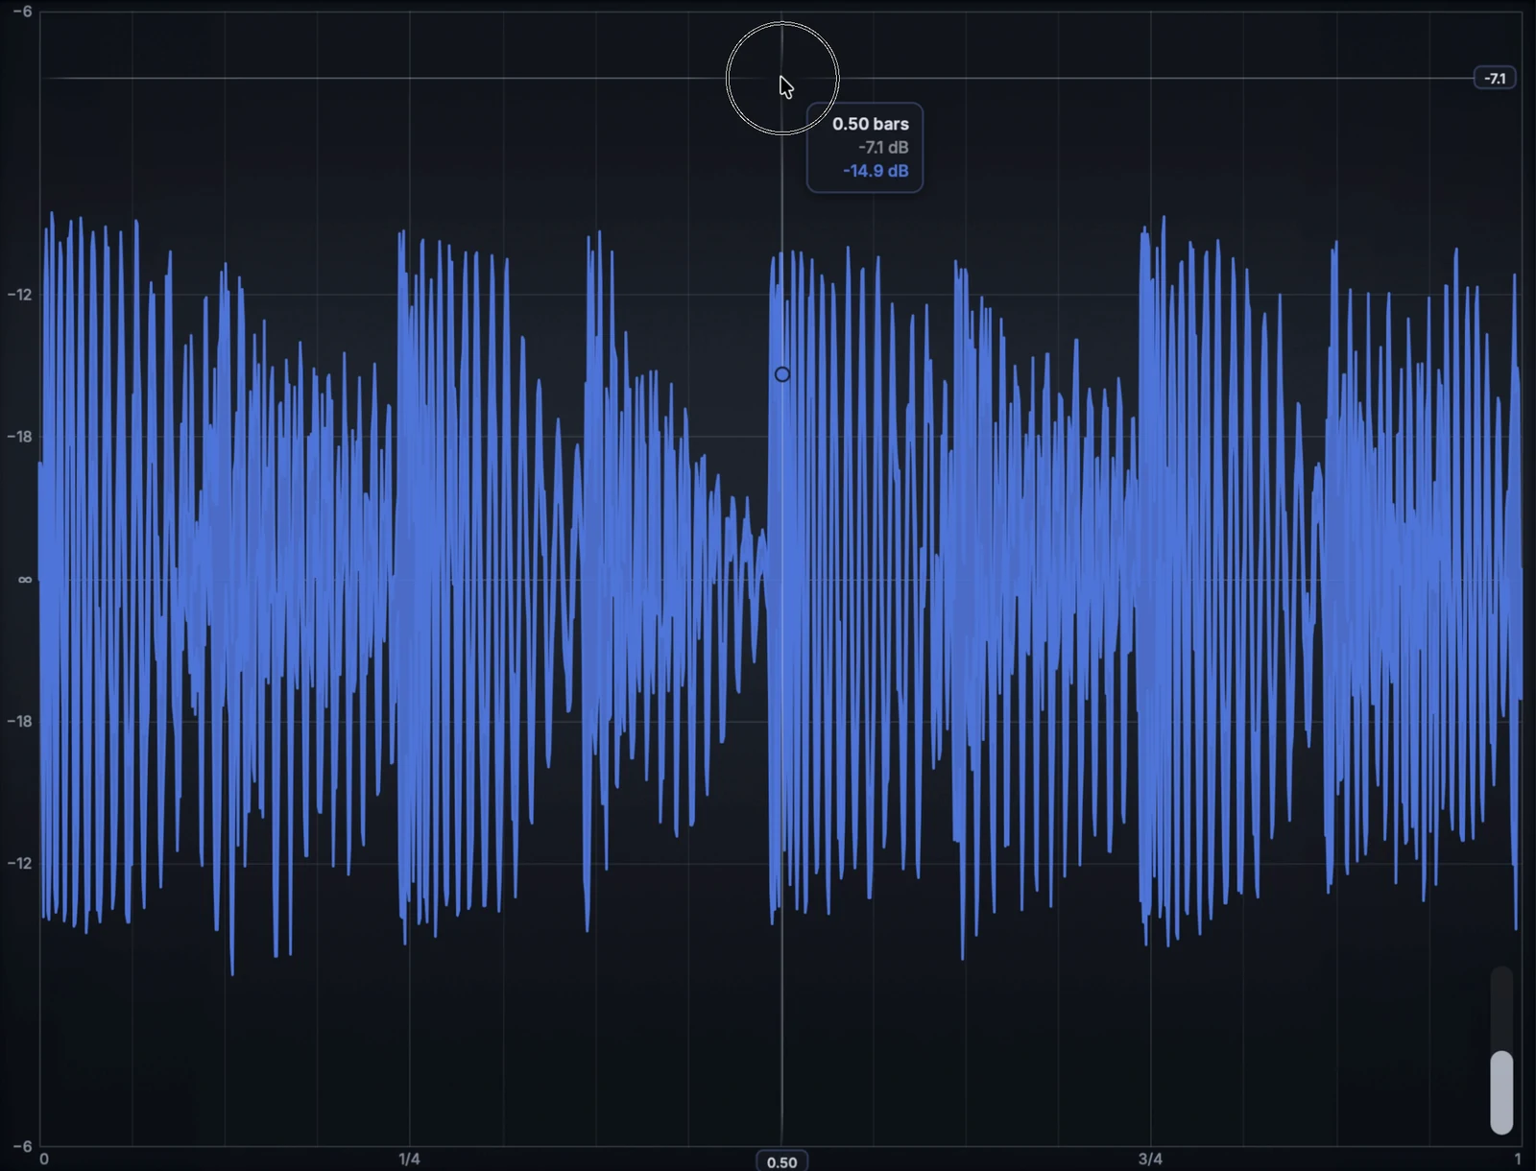The height and width of the screenshot is (1171, 1536).
Task: Click the 0.50 position marker on the time axis
Action: click(781, 1161)
